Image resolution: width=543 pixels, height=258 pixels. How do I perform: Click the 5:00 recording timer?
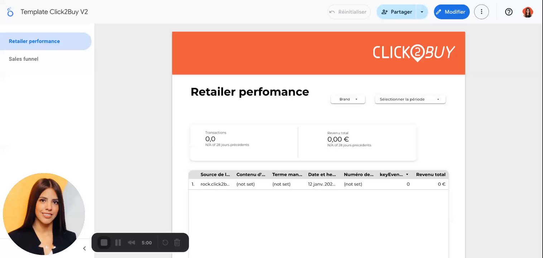146,243
